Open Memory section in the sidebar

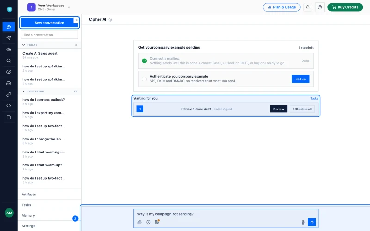point(49,215)
